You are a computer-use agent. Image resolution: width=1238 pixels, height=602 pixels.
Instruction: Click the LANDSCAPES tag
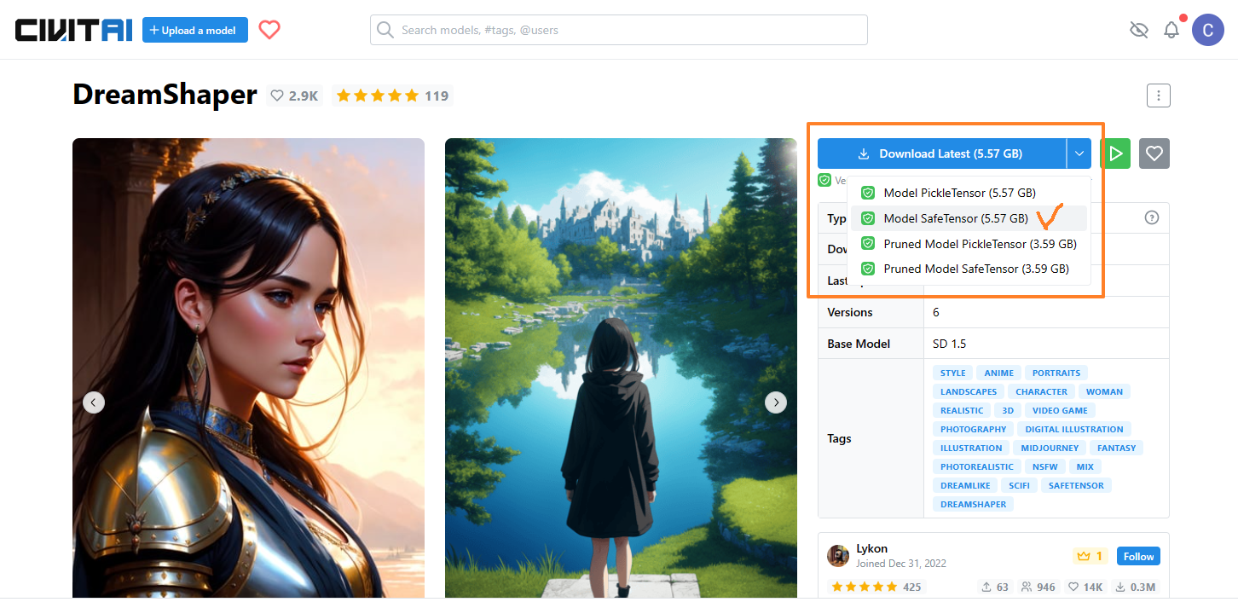[968, 391]
